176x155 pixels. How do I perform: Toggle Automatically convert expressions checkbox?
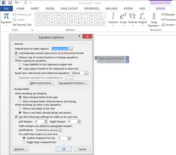[16, 53]
